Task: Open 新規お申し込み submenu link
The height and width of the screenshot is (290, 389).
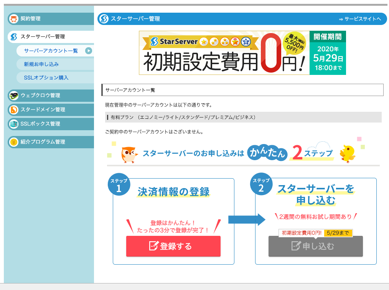Action: point(41,64)
